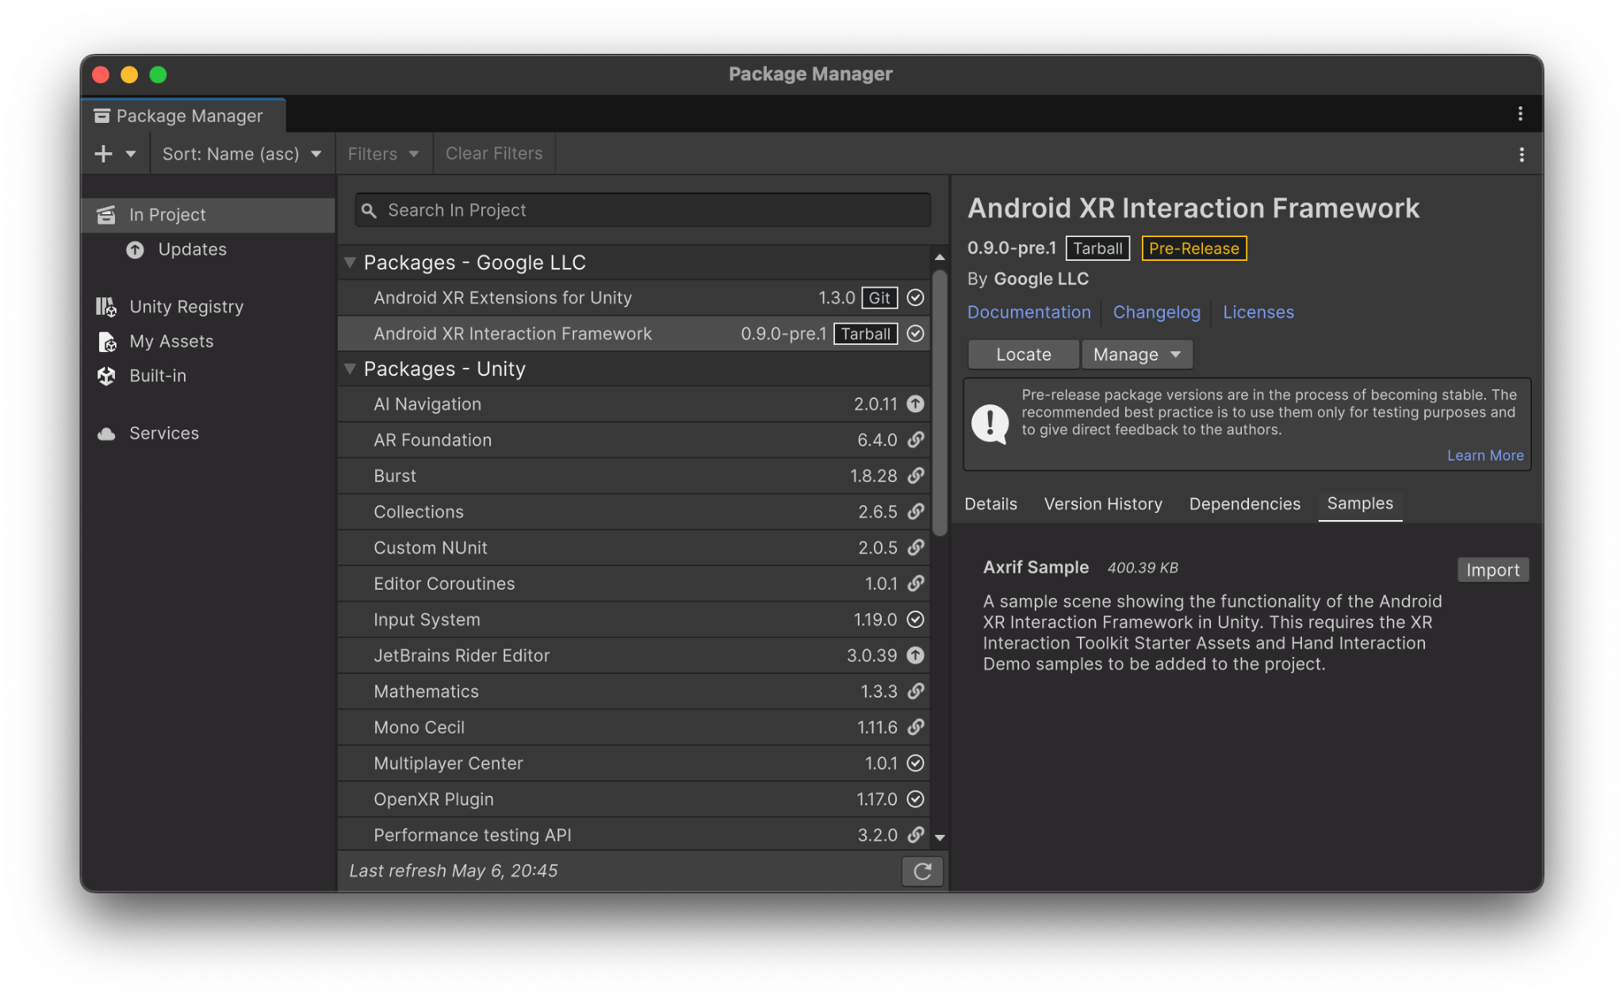The image size is (1624, 999).
Task: Switch to the Details tab
Action: click(990, 504)
